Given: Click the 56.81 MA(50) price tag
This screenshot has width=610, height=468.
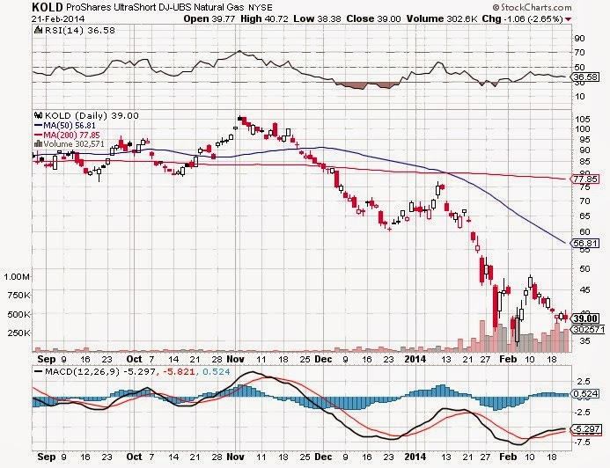Looking at the screenshot, I should [586, 244].
